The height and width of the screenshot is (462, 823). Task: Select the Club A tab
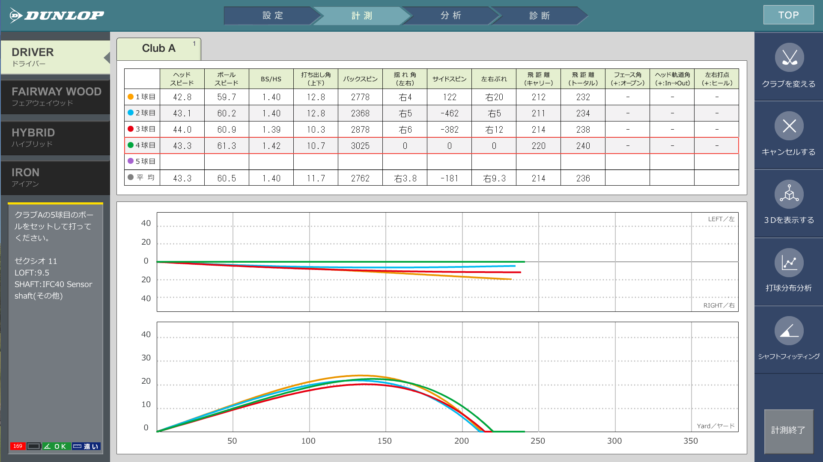(x=159, y=49)
